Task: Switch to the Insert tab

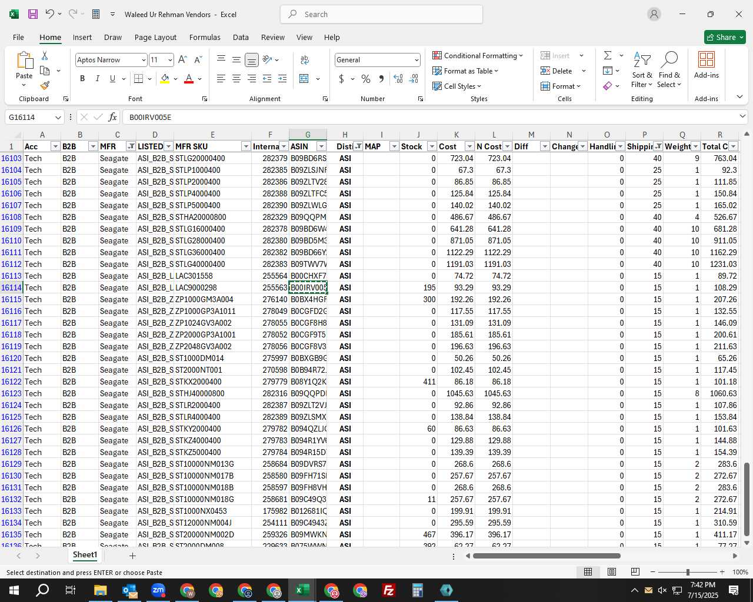Action: [x=82, y=37]
